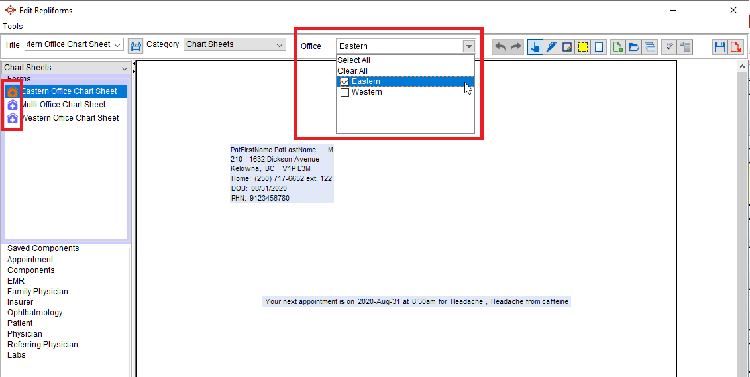Delete the form using the red page icon
The height and width of the screenshot is (377, 750).
(735, 47)
